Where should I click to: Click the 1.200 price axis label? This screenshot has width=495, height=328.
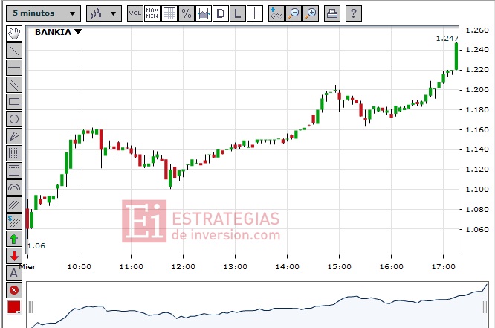(x=477, y=90)
